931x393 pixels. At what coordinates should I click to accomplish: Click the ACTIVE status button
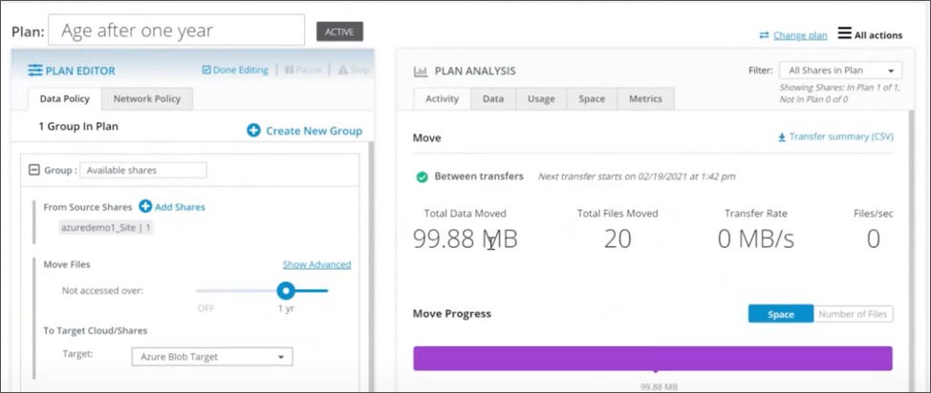point(339,31)
